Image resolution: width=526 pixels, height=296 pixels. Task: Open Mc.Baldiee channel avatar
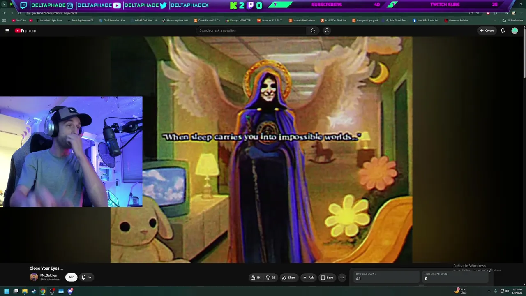[34, 277]
